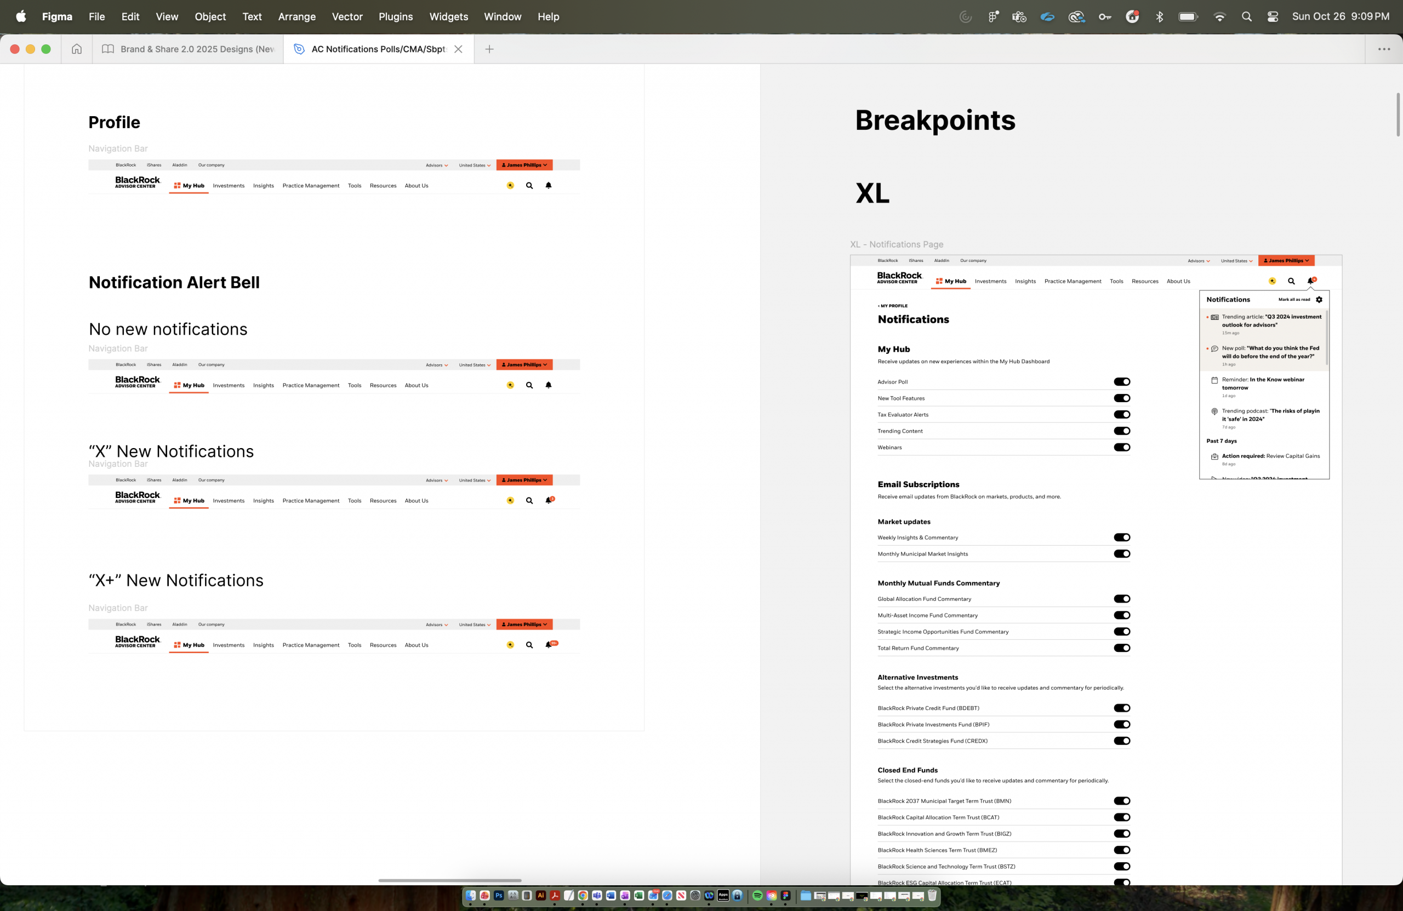Open Trash in the Dock

[x=932, y=896]
